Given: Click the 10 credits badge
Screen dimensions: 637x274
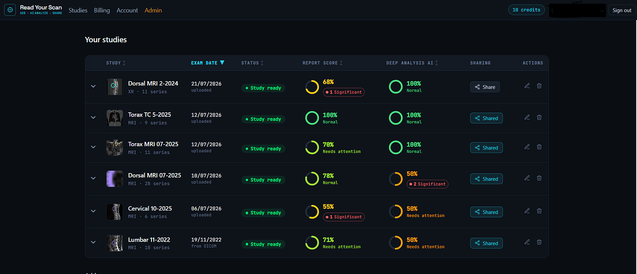Looking at the screenshot, I should [x=527, y=10].
